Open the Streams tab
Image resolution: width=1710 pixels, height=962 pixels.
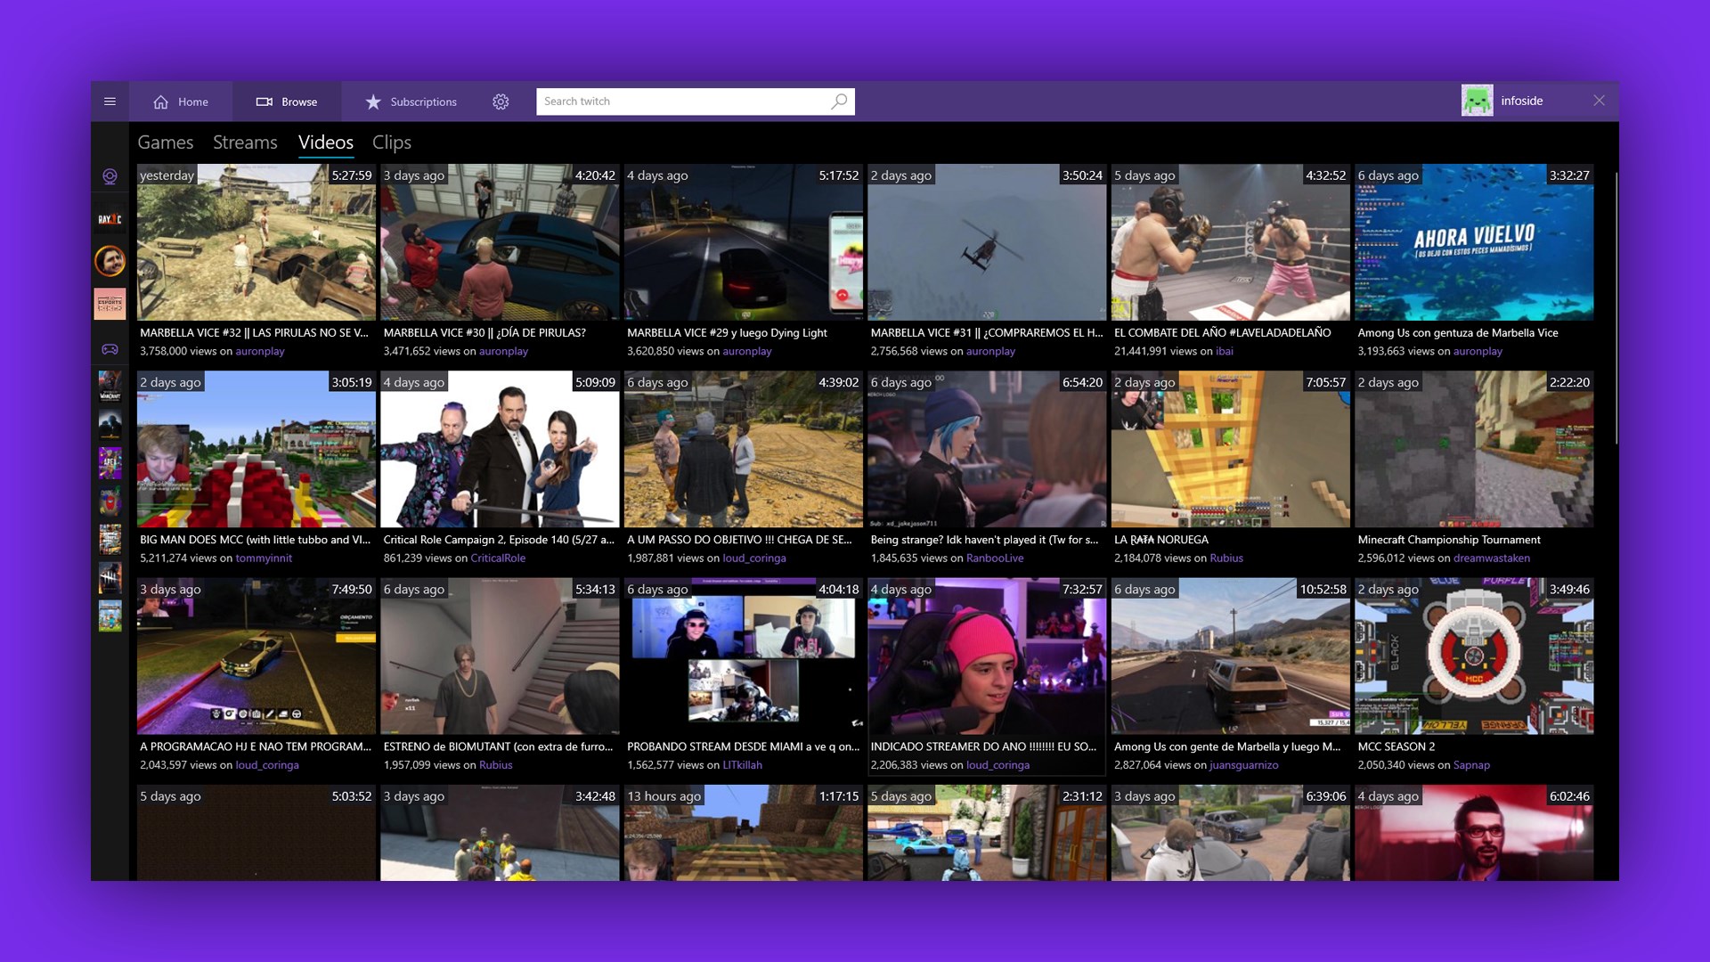(x=245, y=142)
